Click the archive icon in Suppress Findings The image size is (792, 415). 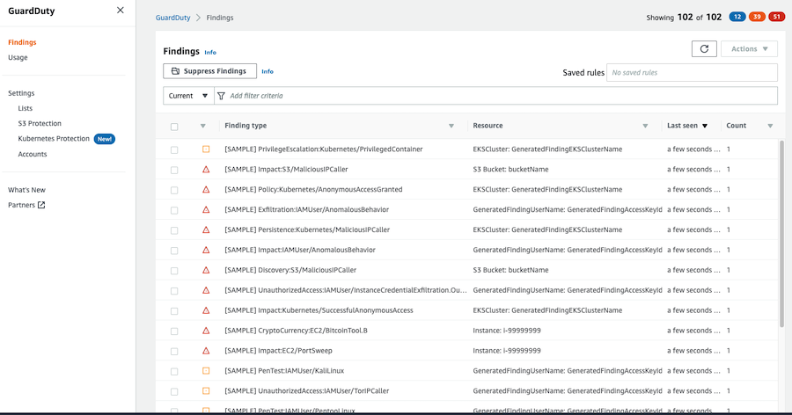coord(175,71)
